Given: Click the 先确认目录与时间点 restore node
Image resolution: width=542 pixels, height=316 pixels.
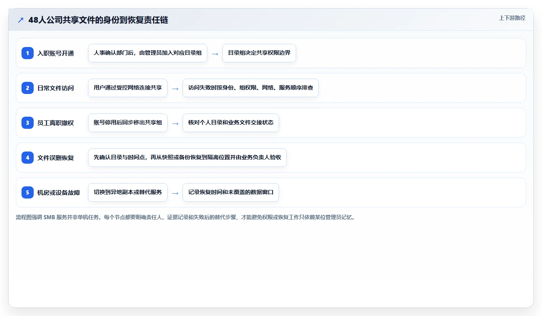Looking at the screenshot, I should (x=187, y=158).
